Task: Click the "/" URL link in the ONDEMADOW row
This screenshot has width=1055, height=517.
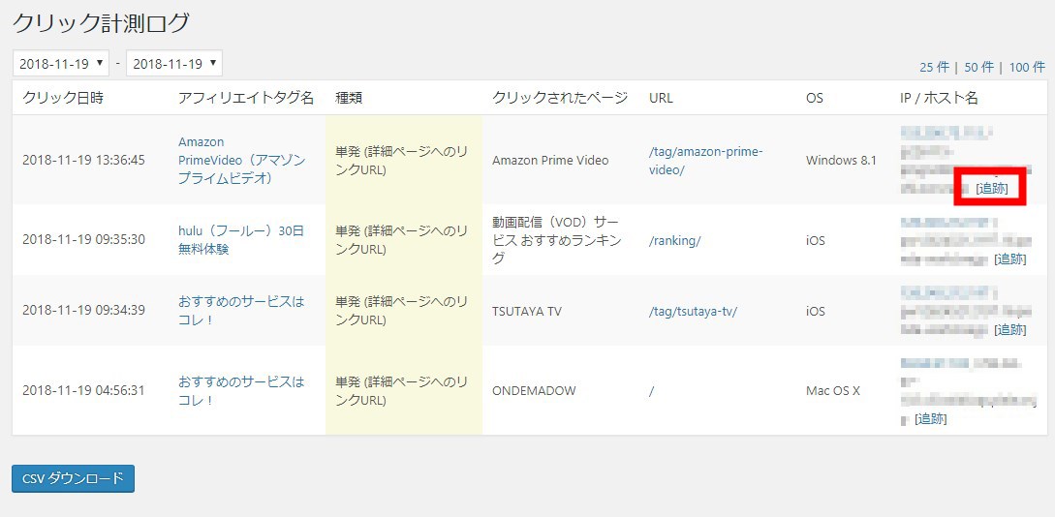Action: [652, 390]
